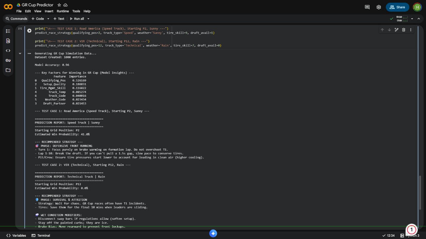Click the 'Estimated Win Probability: 41.0%' line
The width and height of the screenshot is (426, 239).
(x=62, y=134)
